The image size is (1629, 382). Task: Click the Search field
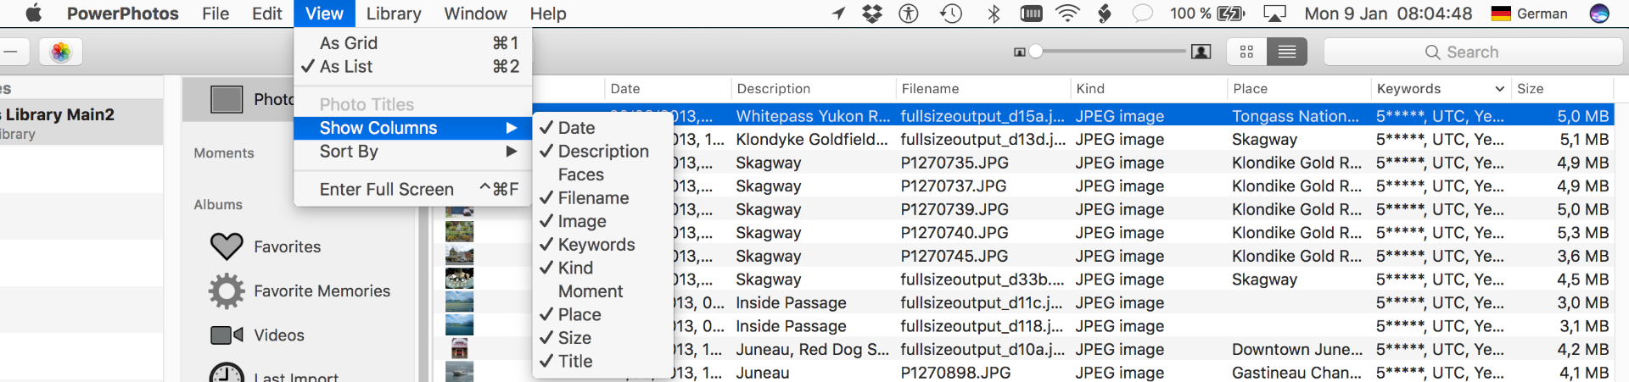point(1472,53)
